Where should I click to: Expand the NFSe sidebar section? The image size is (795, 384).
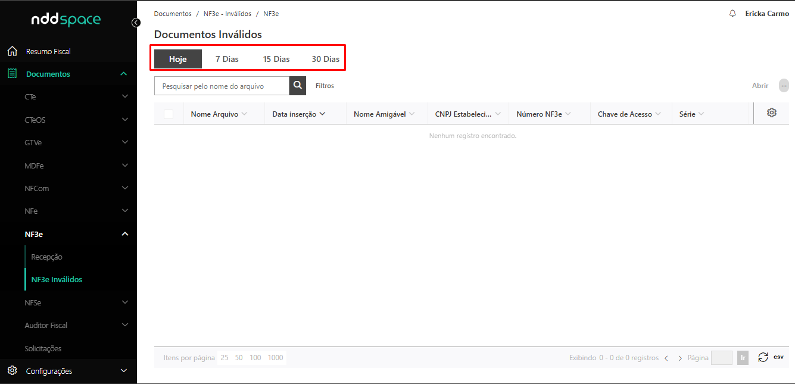[x=124, y=302]
